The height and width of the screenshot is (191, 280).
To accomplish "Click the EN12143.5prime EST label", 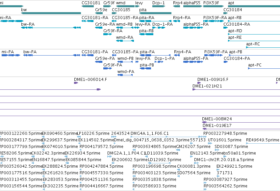I will pos(207,153).
